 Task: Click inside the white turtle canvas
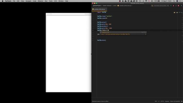[x=69, y=54]
